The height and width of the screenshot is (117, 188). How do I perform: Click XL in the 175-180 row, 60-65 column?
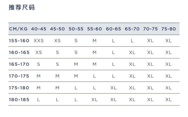pyautogui.click(x=113, y=88)
